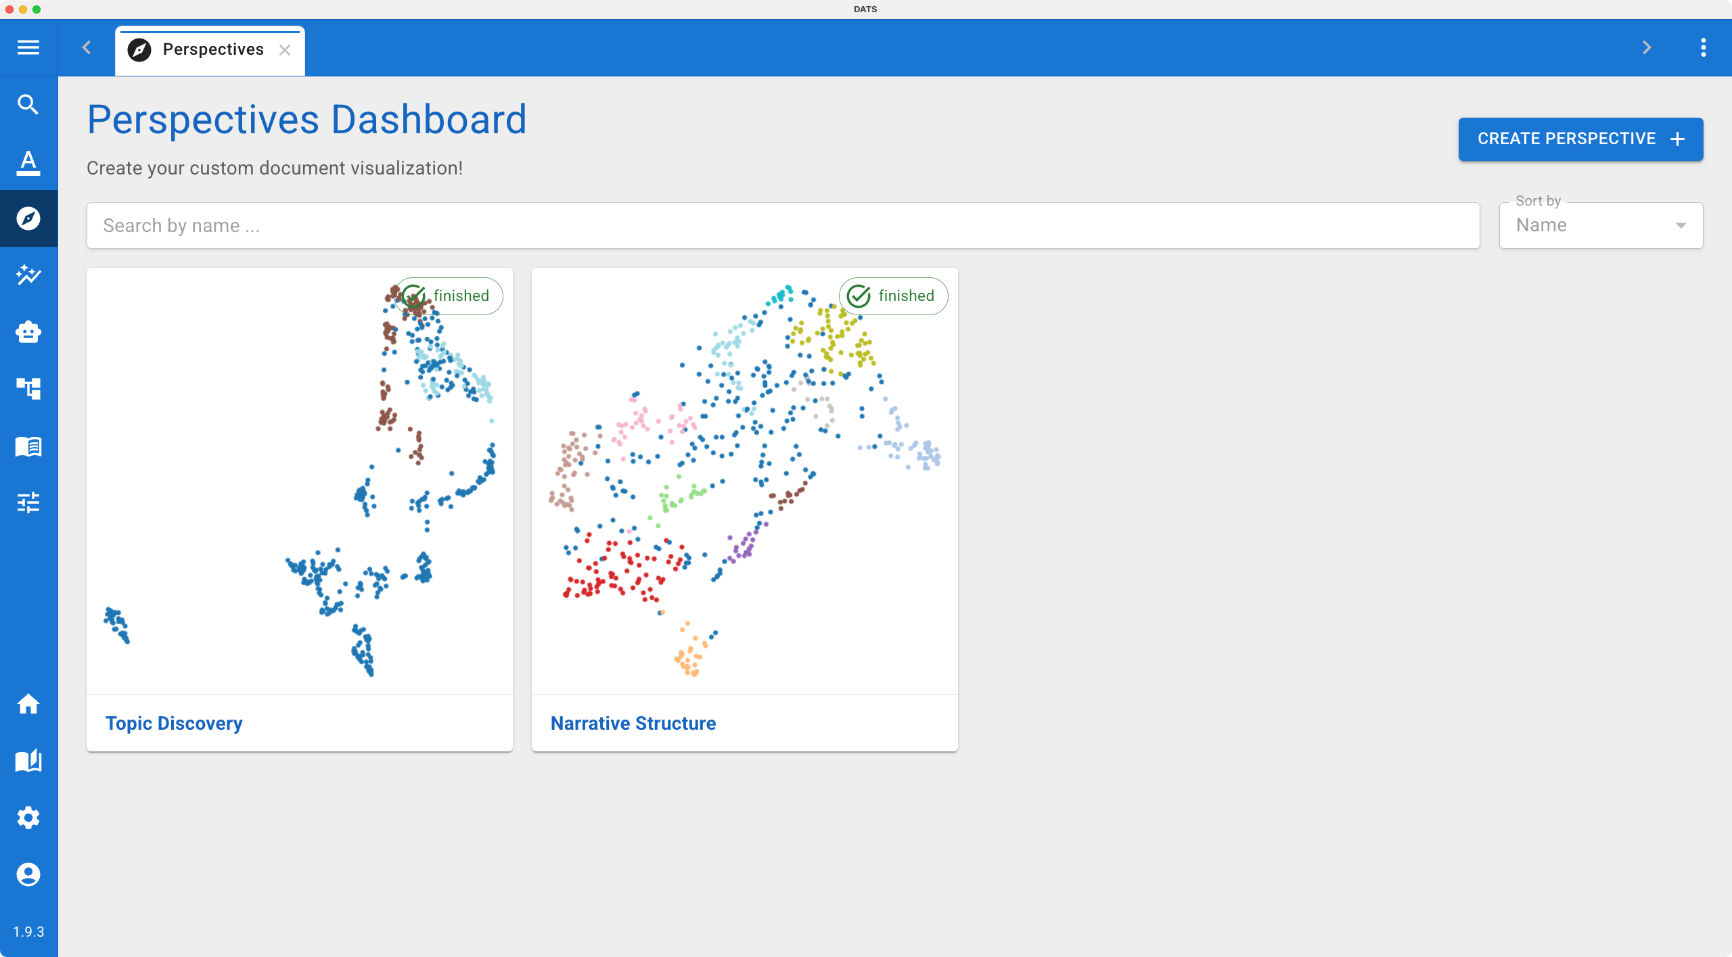Click the finished status chip on Topic Discovery

pos(449,296)
